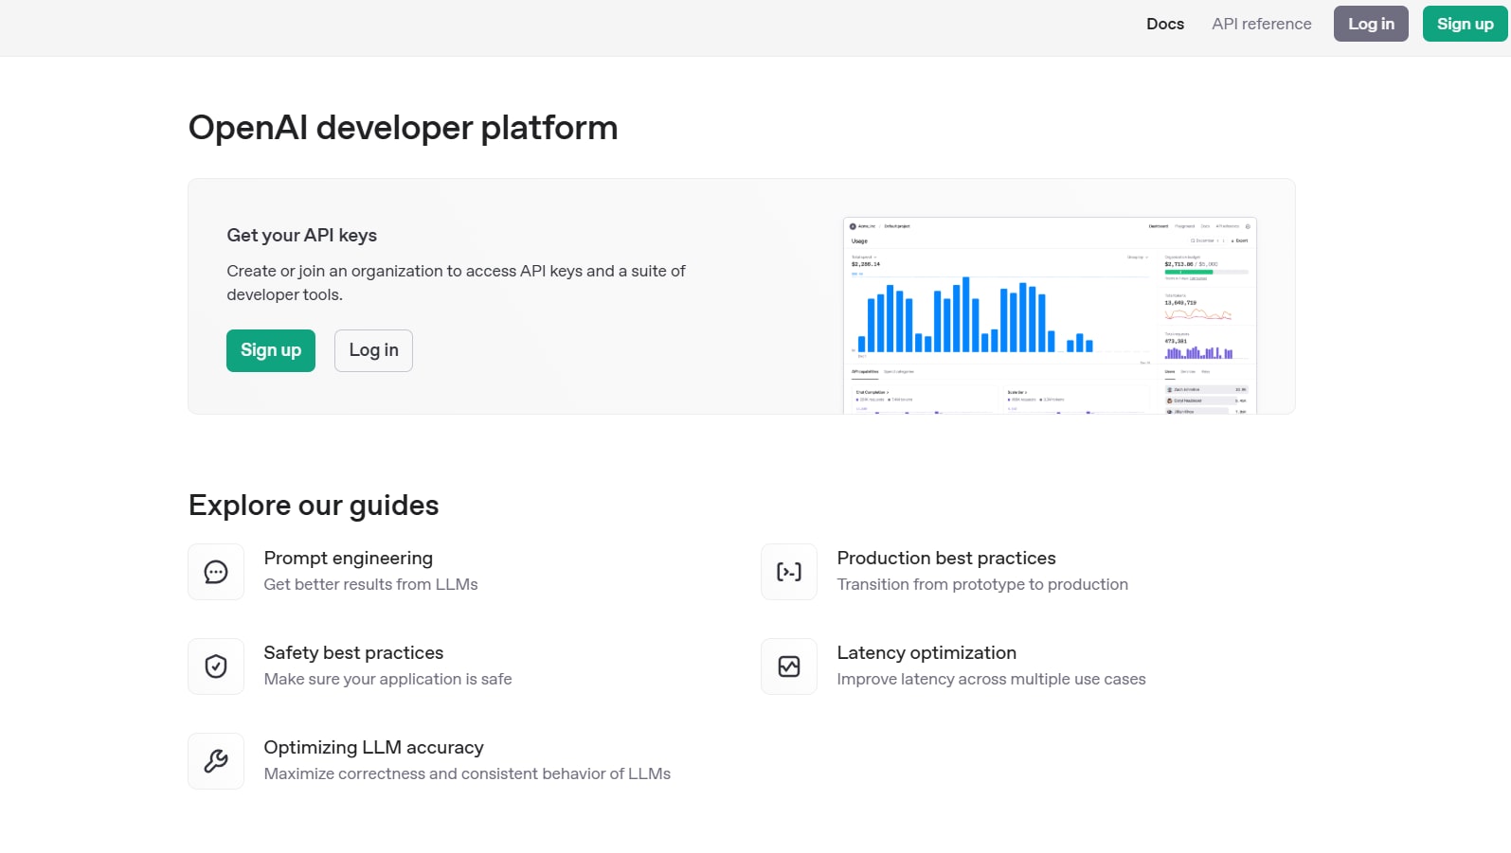
Task: Click "Improve latency across multiple use cases" text
Action: pyautogui.click(x=991, y=680)
